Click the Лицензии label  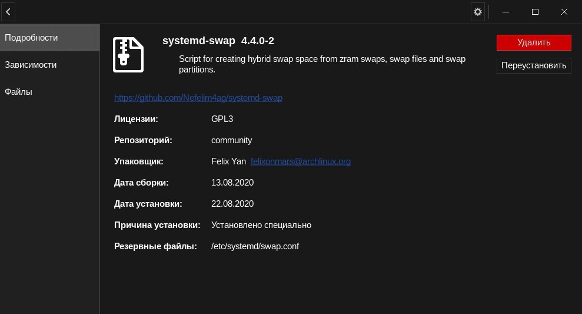coord(136,119)
